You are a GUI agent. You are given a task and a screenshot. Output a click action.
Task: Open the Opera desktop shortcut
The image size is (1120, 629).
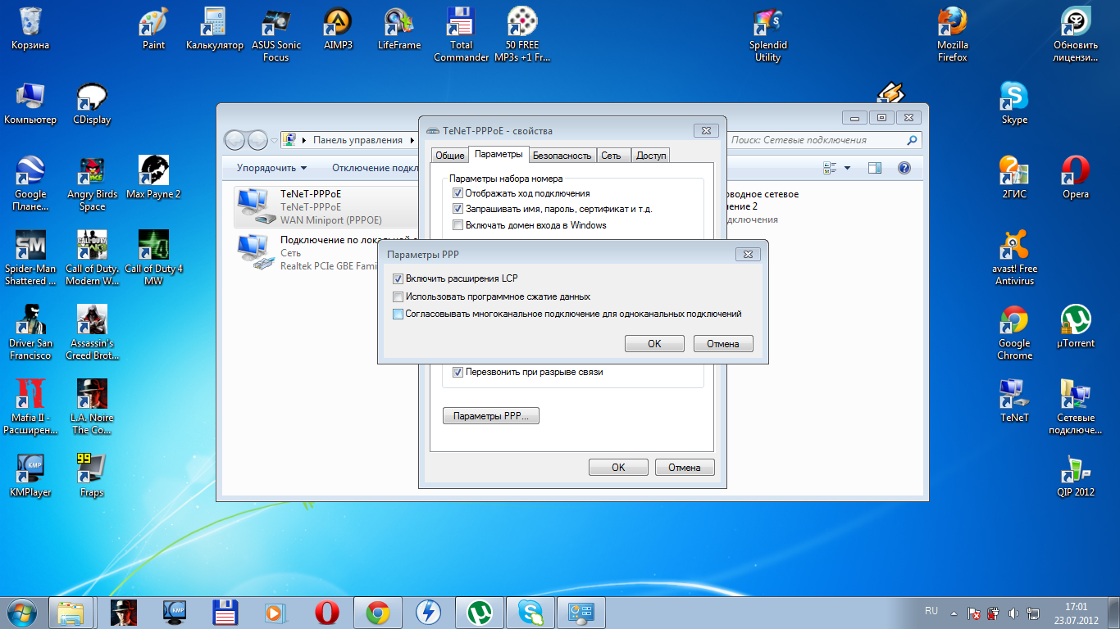pyautogui.click(x=1076, y=178)
